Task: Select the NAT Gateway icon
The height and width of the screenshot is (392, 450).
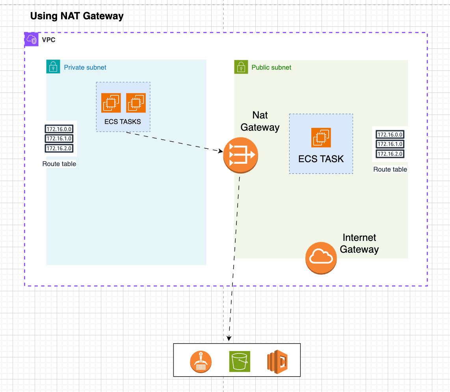Action: [240, 155]
